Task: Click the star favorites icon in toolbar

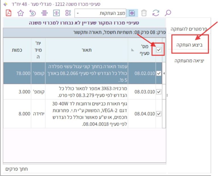Action: [x=20, y=13]
